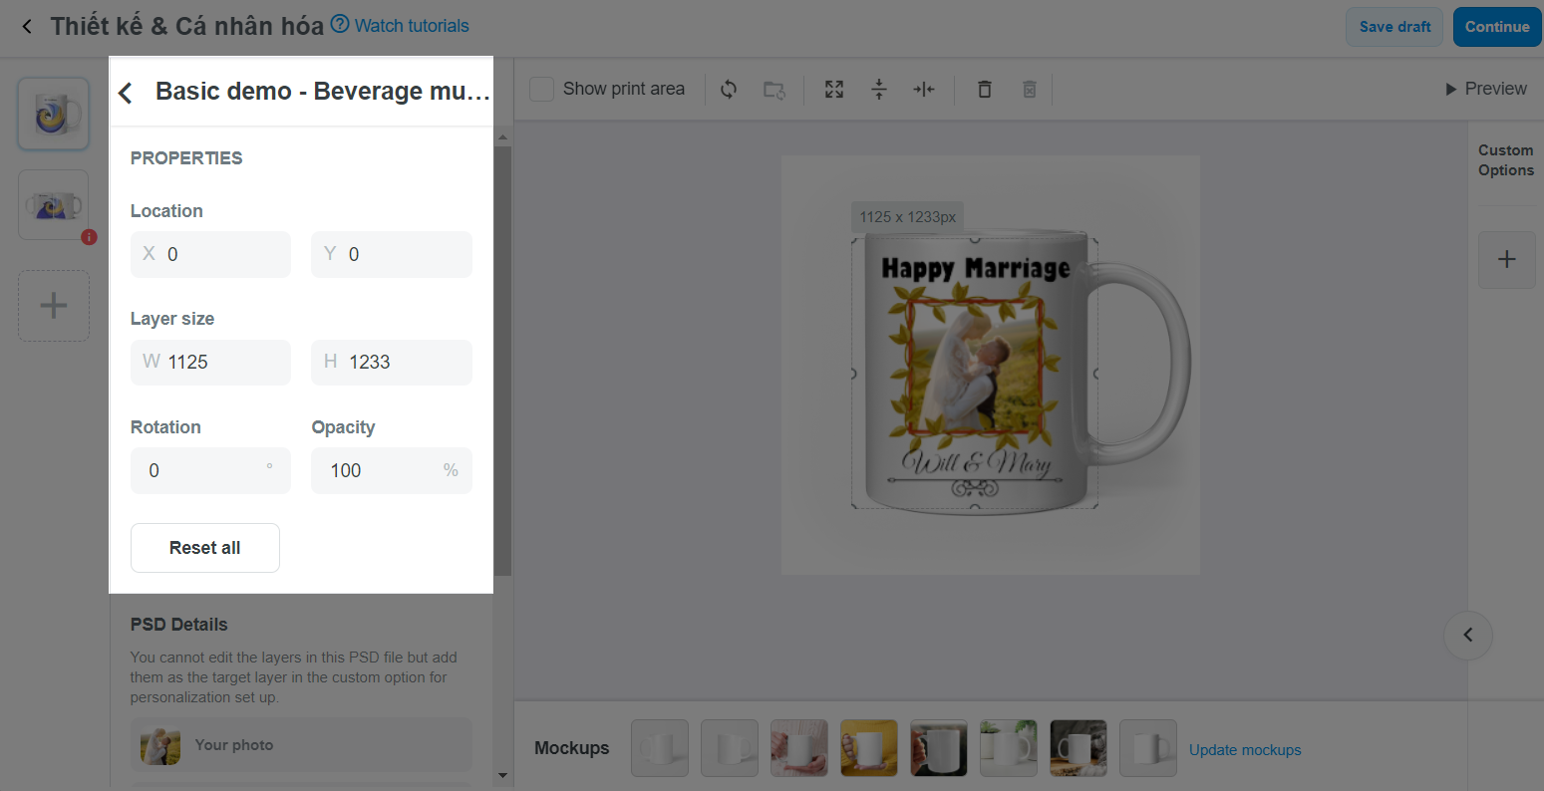Open the Watch tutorials help link
Image resolution: width=1544 pixels, height=791 pixels.
(x=400, y=25)
